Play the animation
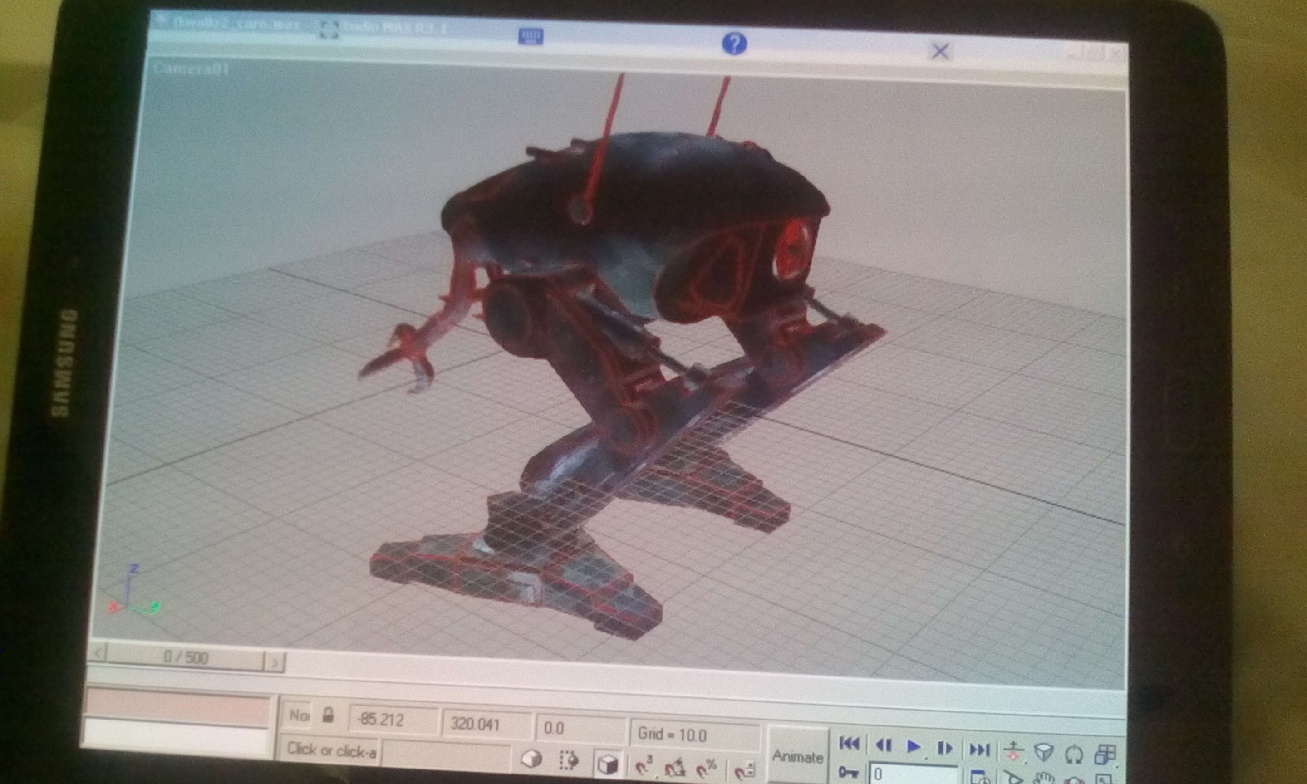 [x=914, y=746]
